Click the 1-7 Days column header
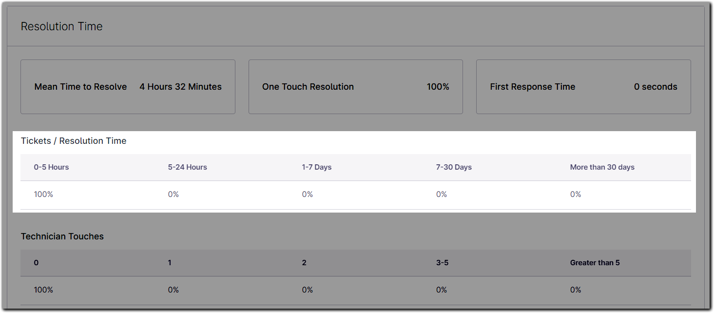 pos(316,167)
